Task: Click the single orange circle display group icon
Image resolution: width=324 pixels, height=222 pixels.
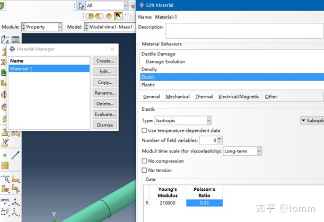Action: 109,16
